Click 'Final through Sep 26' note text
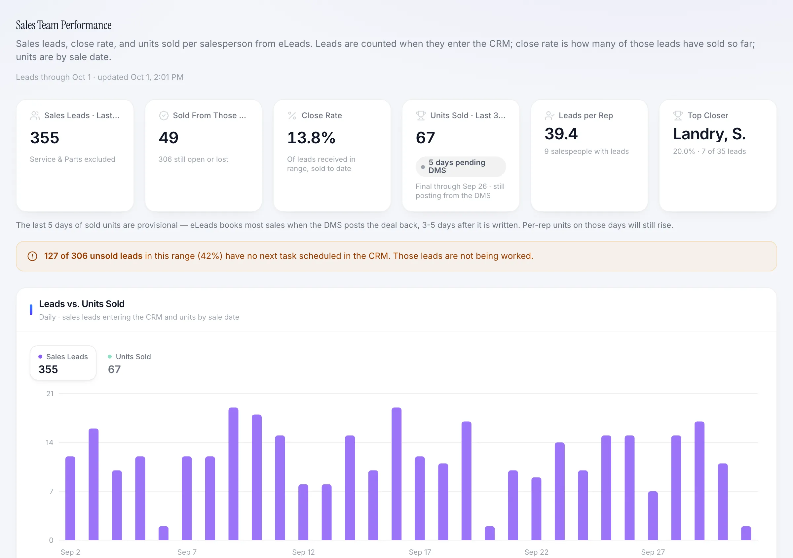The width and height of the screenshot is (793, 558). click(x=460, y=191)
